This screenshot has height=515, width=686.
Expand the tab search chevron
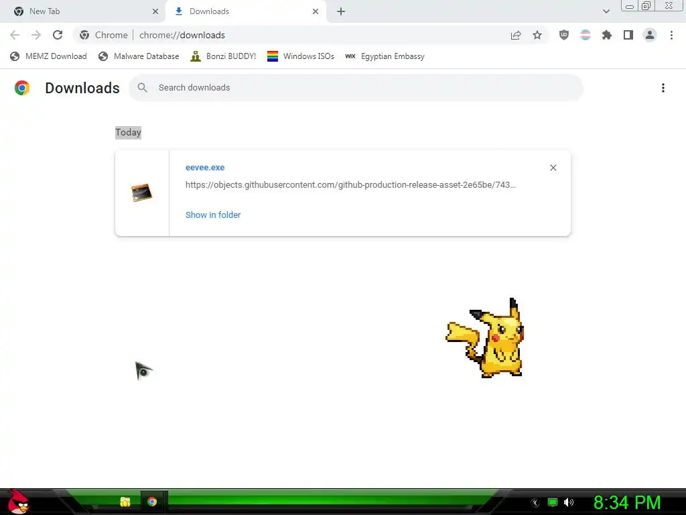click(606, 11)
